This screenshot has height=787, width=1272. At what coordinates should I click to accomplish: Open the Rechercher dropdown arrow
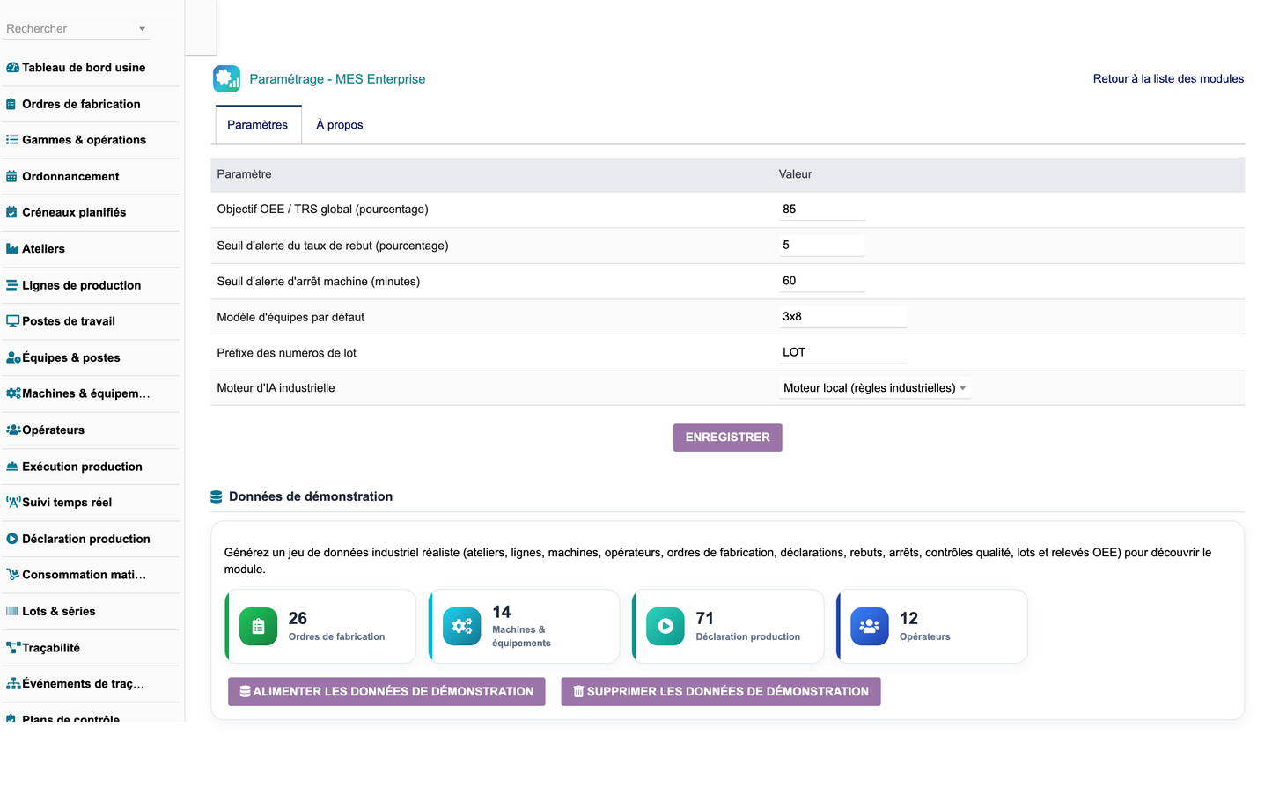click(x=143, y=29)
